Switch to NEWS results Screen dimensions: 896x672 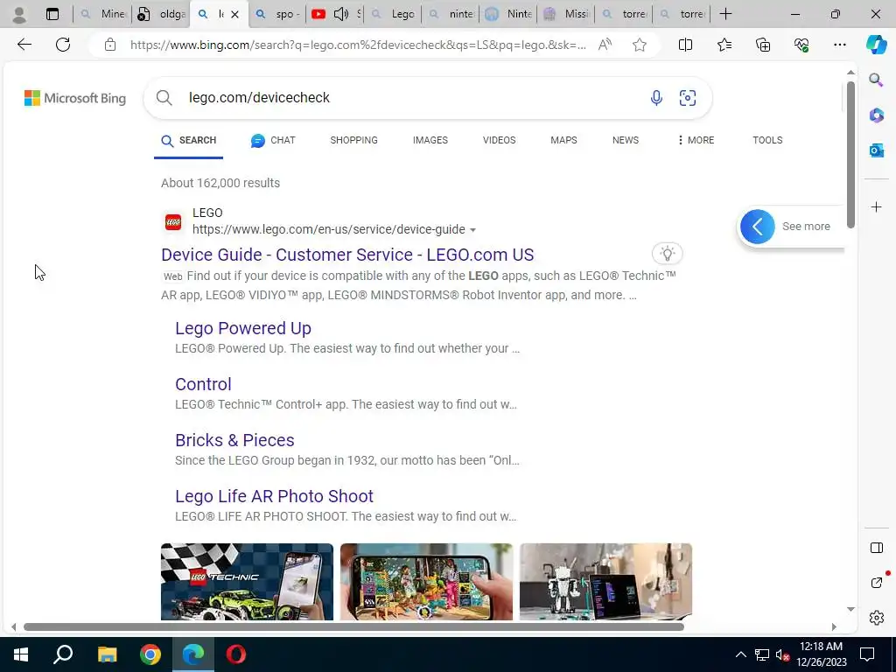[x=625, y=140]
